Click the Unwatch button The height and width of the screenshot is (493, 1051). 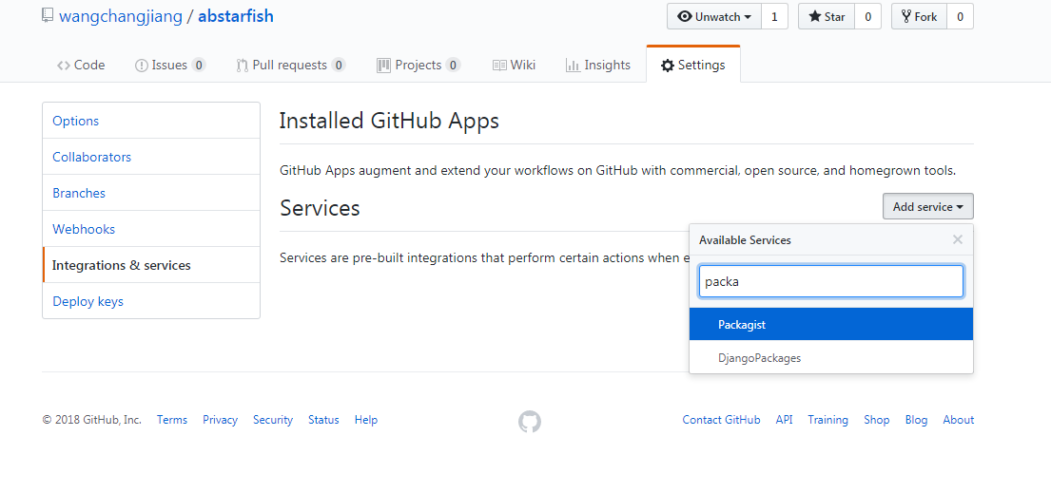(714, 17)
